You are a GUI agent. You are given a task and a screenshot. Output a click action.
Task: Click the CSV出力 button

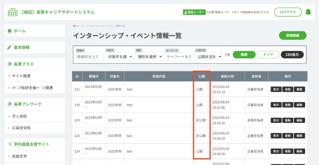click(x=292, y=55)
